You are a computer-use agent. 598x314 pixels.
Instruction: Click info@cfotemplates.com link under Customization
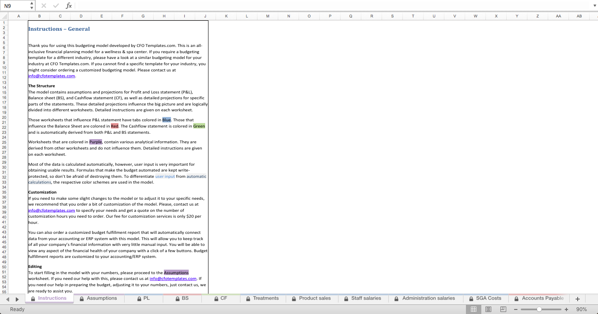[x=51, y=210]
